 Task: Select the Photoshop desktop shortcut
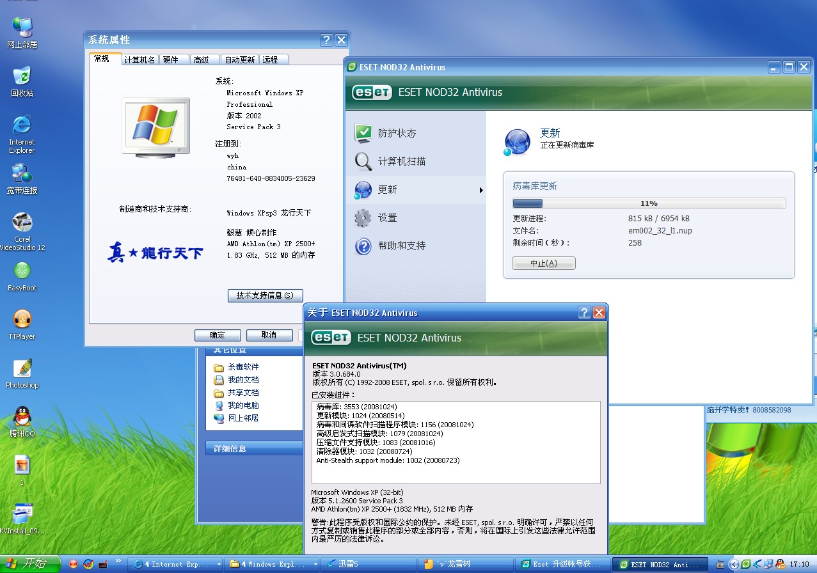tap(22, 373)
